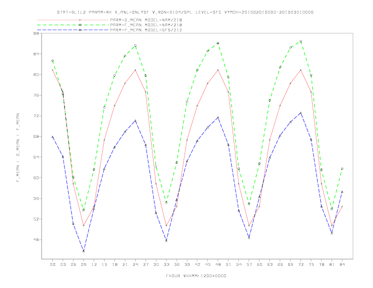
Task: Select legend entry PARM=F_MEAN MODEL=NAM/218
Action: [146, 25]
